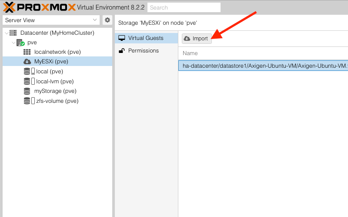Click the MyESXi cloud download icon

coord(27,61)
